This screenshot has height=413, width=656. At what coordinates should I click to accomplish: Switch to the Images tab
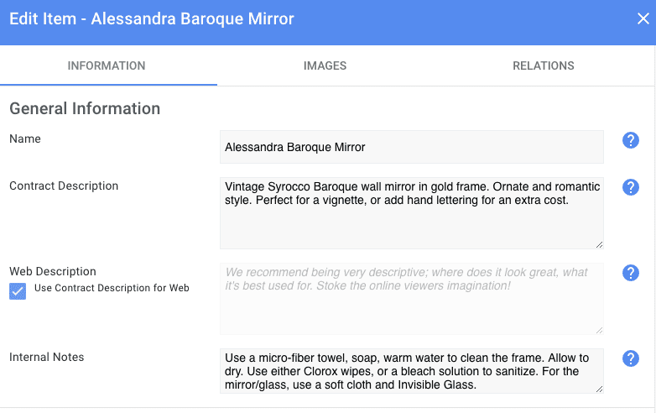325,65
